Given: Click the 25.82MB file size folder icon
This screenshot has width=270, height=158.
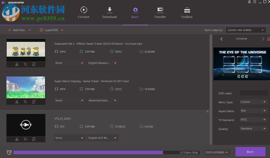Looking at the screenshot, I should point(141,51).
